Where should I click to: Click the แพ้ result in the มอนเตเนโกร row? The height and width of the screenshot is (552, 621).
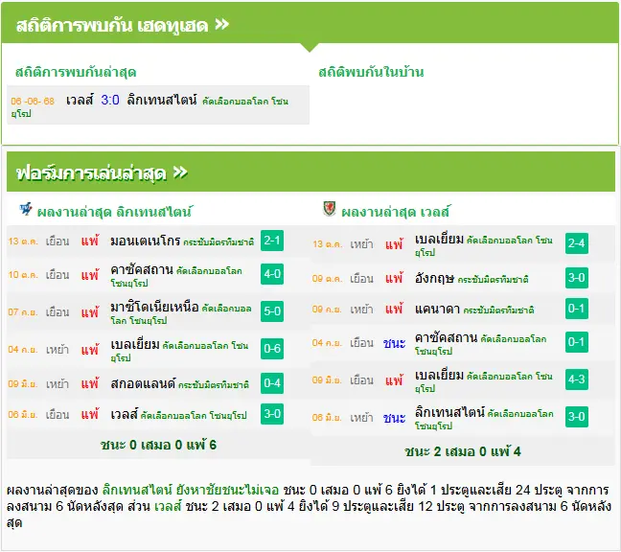pyautogui.click(x=90, y=241)
